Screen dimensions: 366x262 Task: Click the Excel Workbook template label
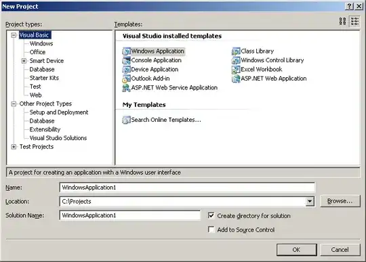(x=262, y=70)
